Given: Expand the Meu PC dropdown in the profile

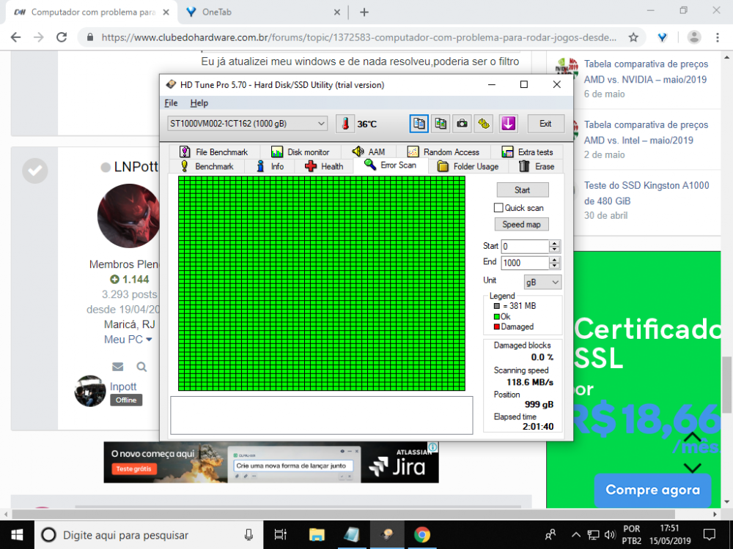Looking at the screenshot, I should click(x=128, y=340).
